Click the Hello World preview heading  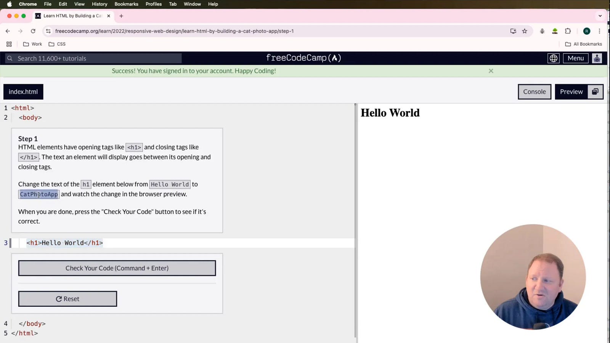pos(390,113)
